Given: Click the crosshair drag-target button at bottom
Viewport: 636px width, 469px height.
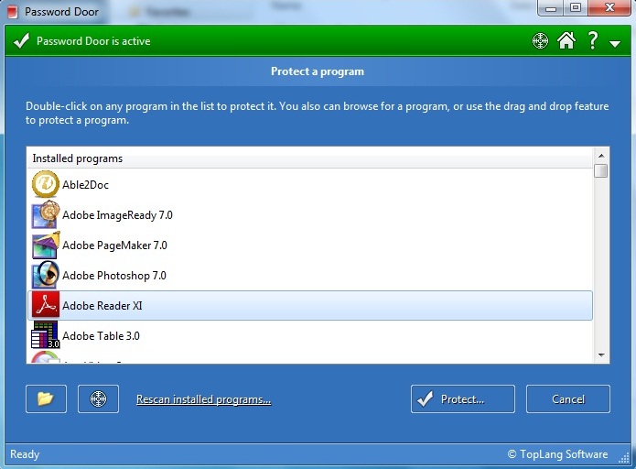Looking at the screenshot, I should point(98,398).
